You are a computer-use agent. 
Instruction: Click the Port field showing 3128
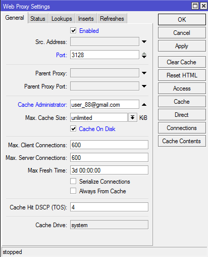coord(105,55)
